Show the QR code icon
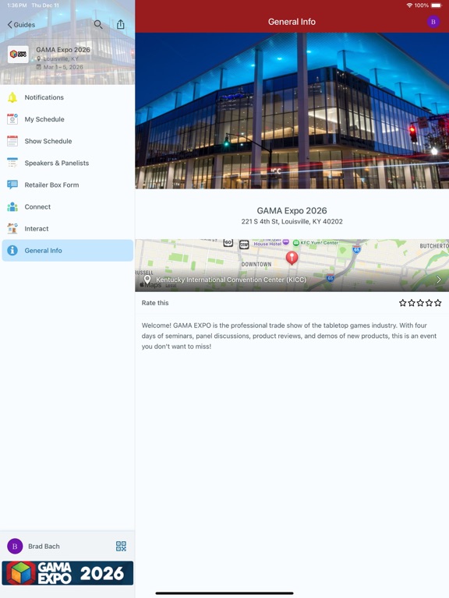Screen dimensions: 449x598 point(121,546)
